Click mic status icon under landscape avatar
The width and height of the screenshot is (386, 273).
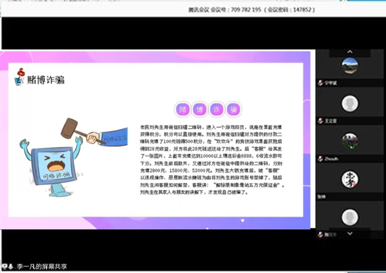[320, 83]
